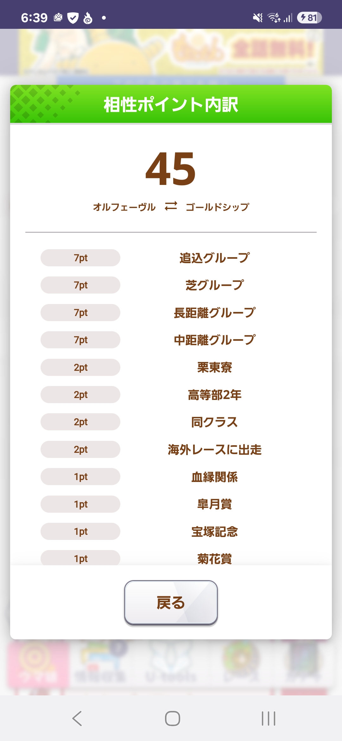342x741 pixels.
Task: Tap the Android home navigation icon
Action: tap(172, 718)
